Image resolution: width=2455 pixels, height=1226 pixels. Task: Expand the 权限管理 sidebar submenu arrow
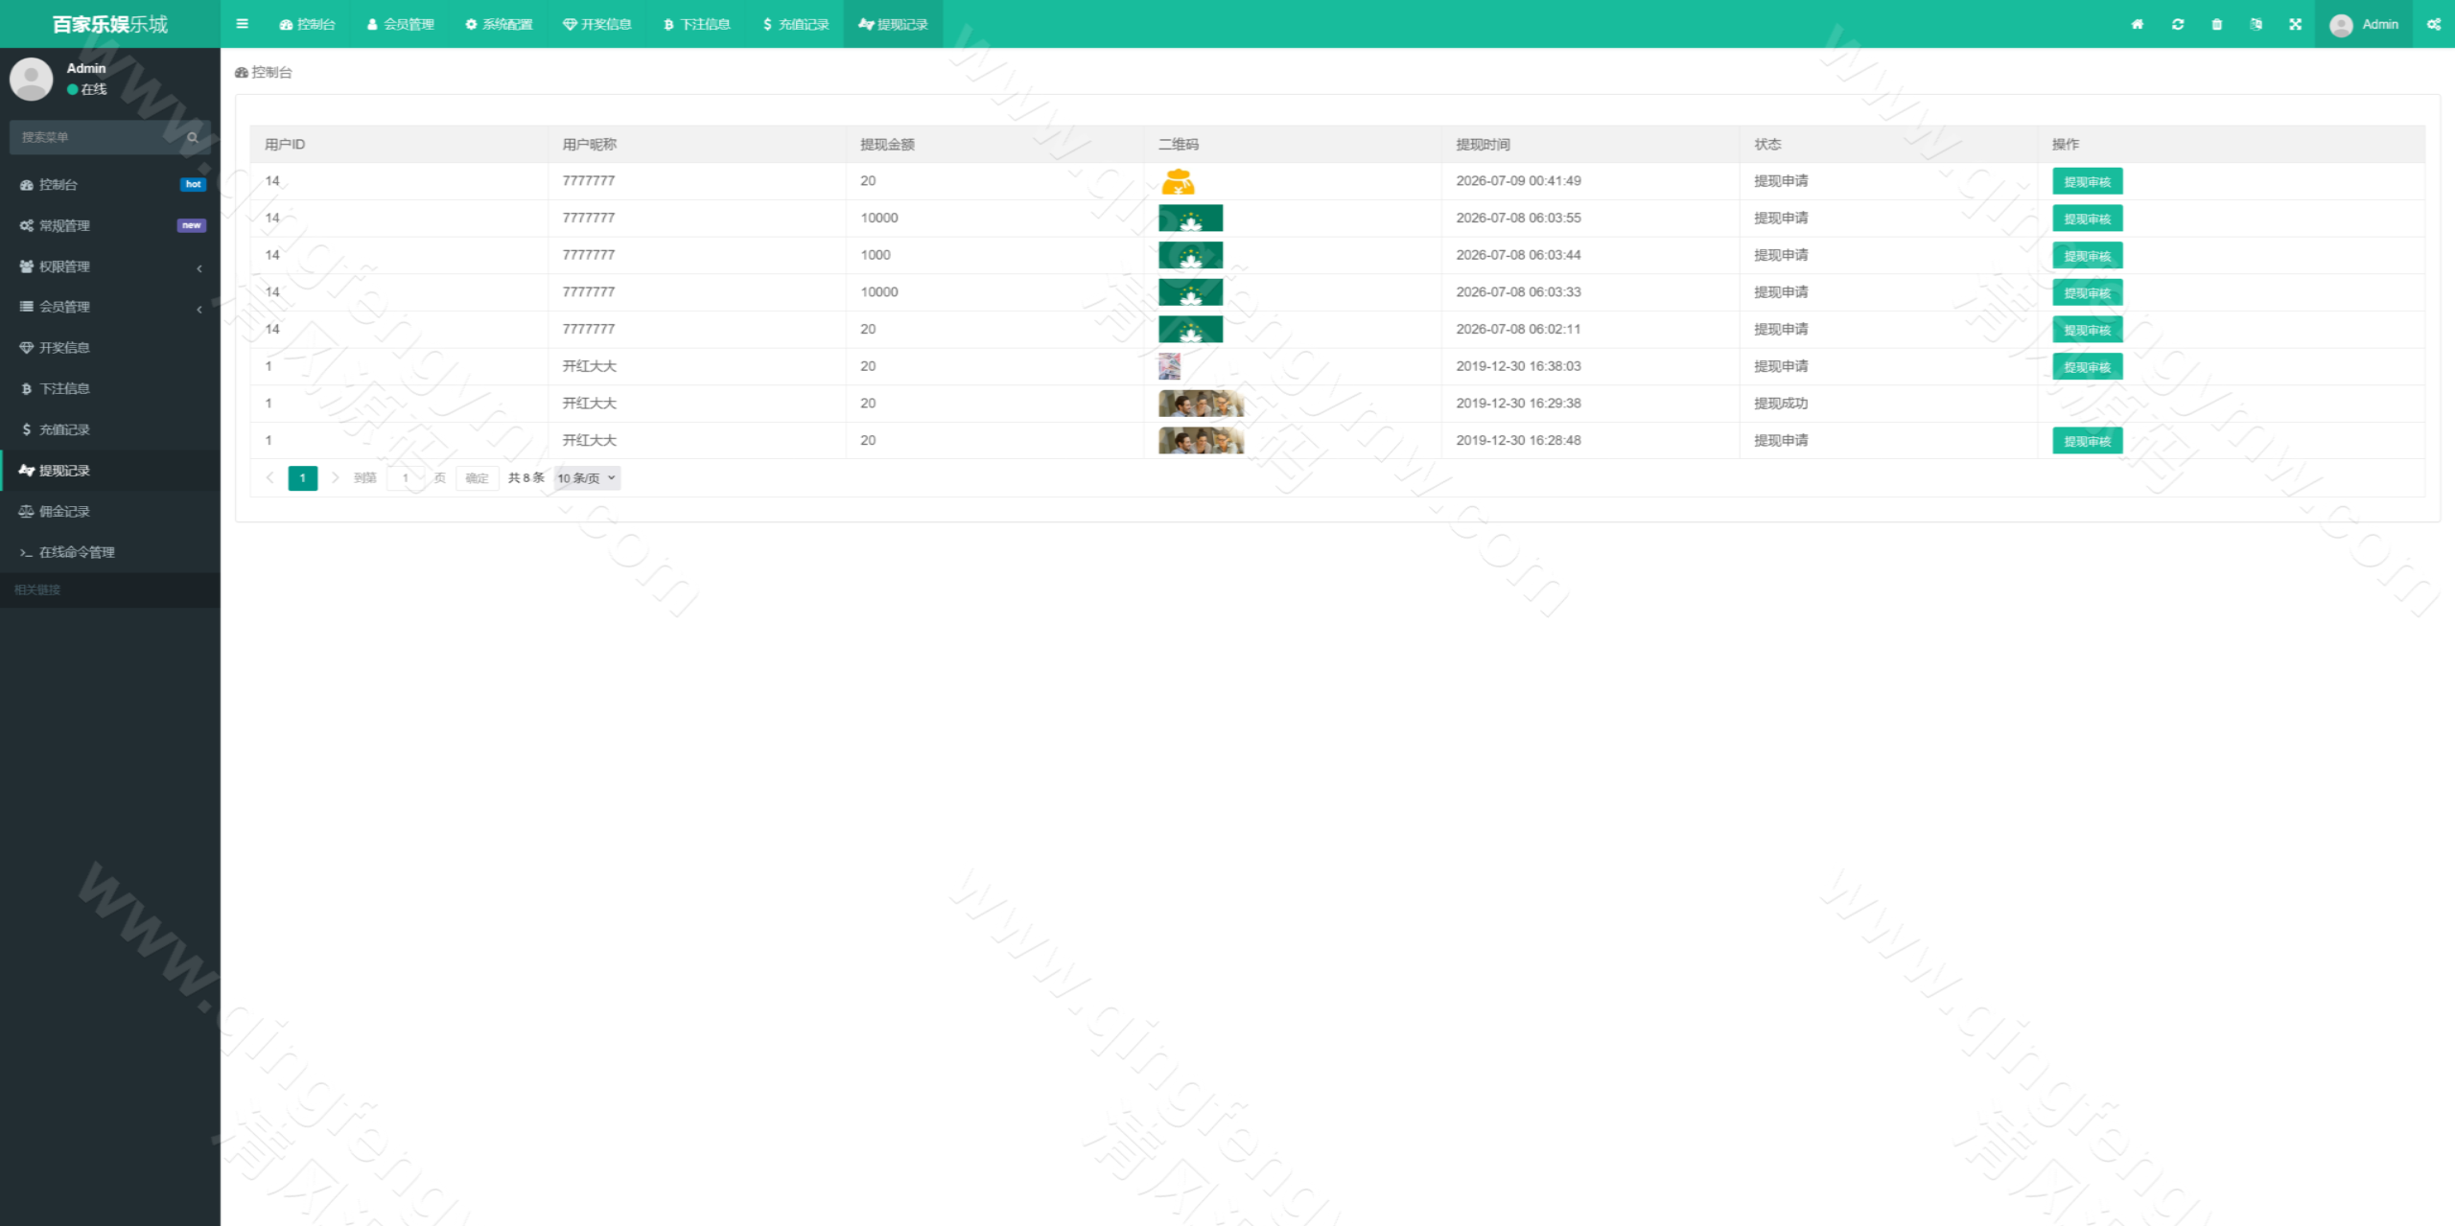click(199, 267)
